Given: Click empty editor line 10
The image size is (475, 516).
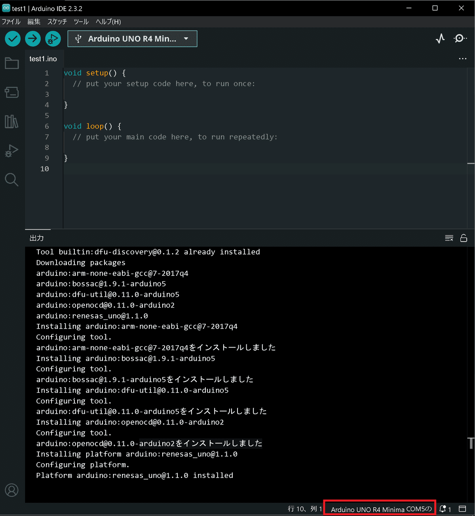Looking at the screenshot, I should click(265, 169).
